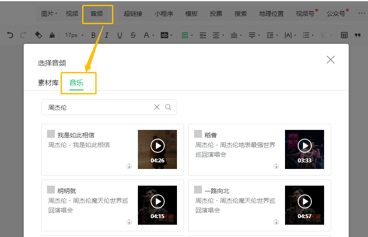Viewport: 368px width, 237px height.
Task: Click the 一路向北 song title
Action: pyautogui.click(x=217, y=191)
